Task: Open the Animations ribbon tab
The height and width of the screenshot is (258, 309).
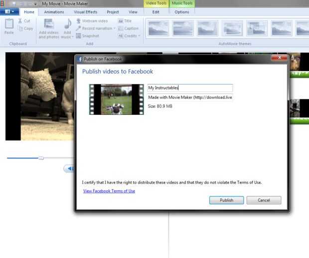Action: [54, 12]
